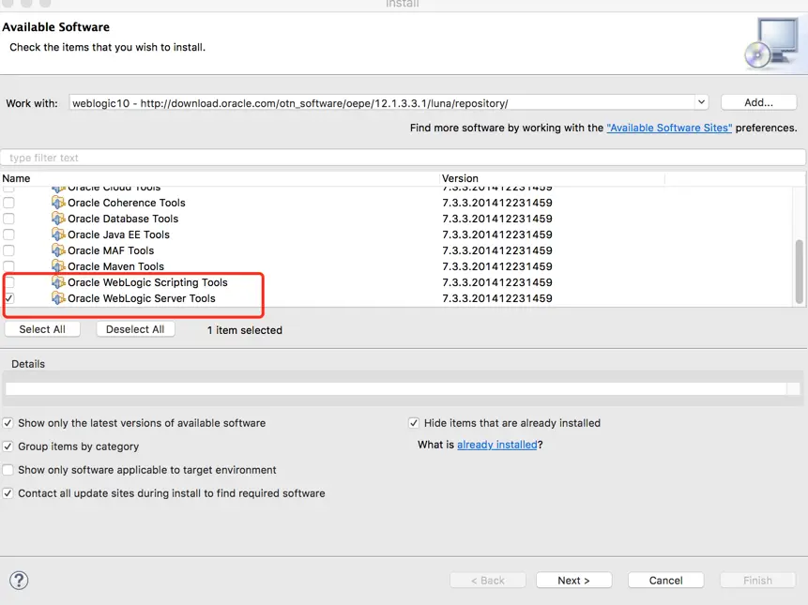Screen dimensions: 808x605
Task: Click the 1 item selected status text
Action: [245, 330]
